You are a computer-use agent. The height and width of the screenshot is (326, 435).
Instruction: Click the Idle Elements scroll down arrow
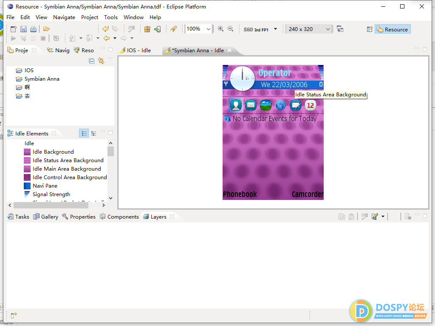click(x=111, y=198)
